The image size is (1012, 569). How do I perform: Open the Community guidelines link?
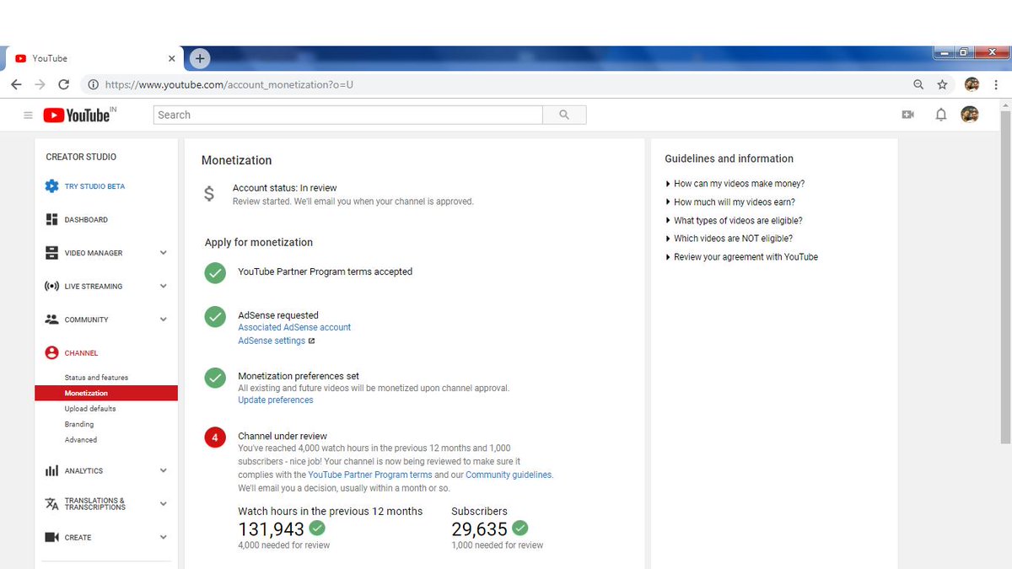click(509, 475)
